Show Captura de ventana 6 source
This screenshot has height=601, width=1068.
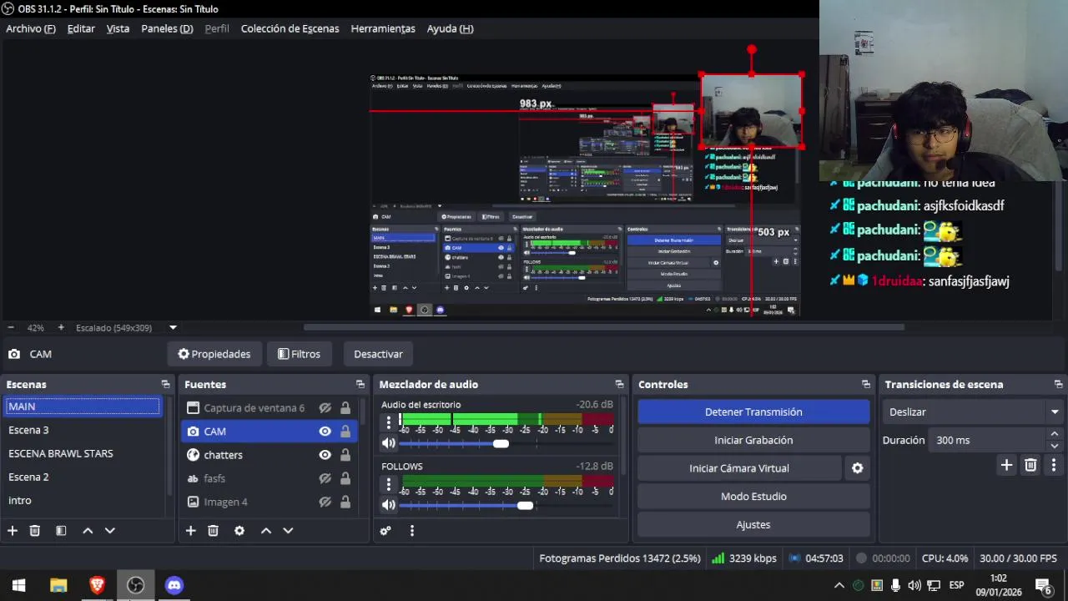point(325,408)
